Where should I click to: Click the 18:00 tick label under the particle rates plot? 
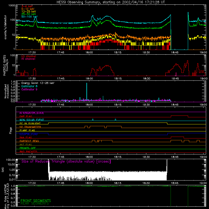[89, 79]
